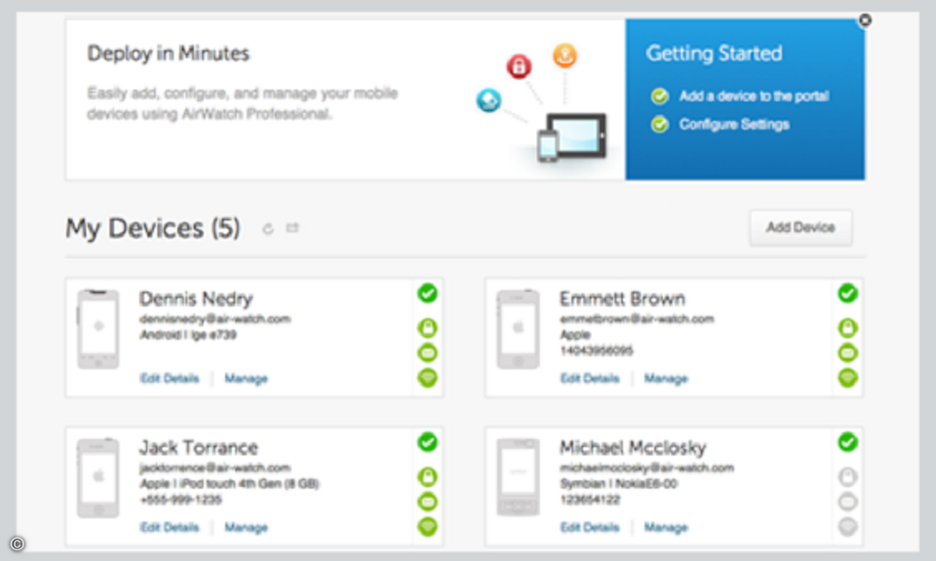Click phone number +555-999-1235

[x=180, y=500]
